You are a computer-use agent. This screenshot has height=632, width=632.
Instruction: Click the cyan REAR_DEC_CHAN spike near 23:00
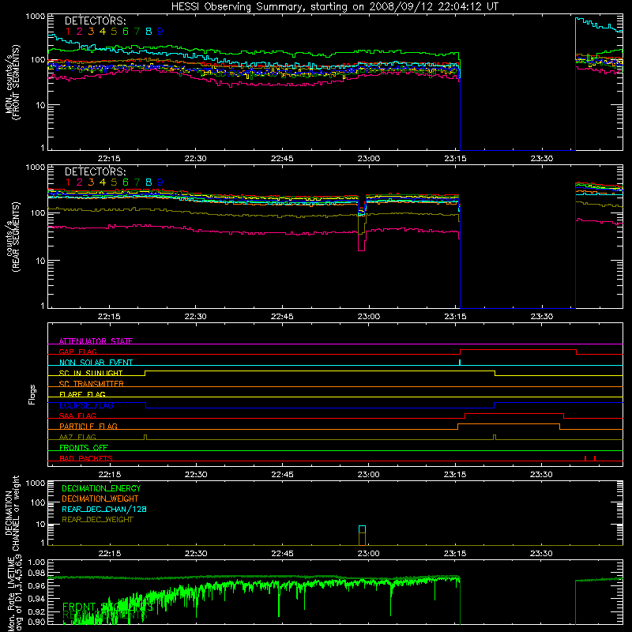pos(362,529)
